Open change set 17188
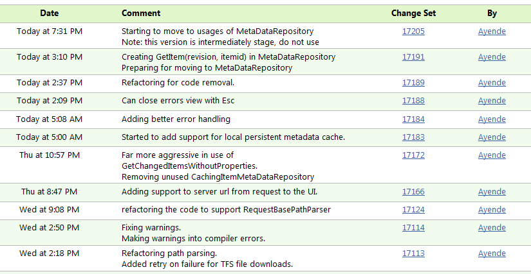 click(413, 101)
